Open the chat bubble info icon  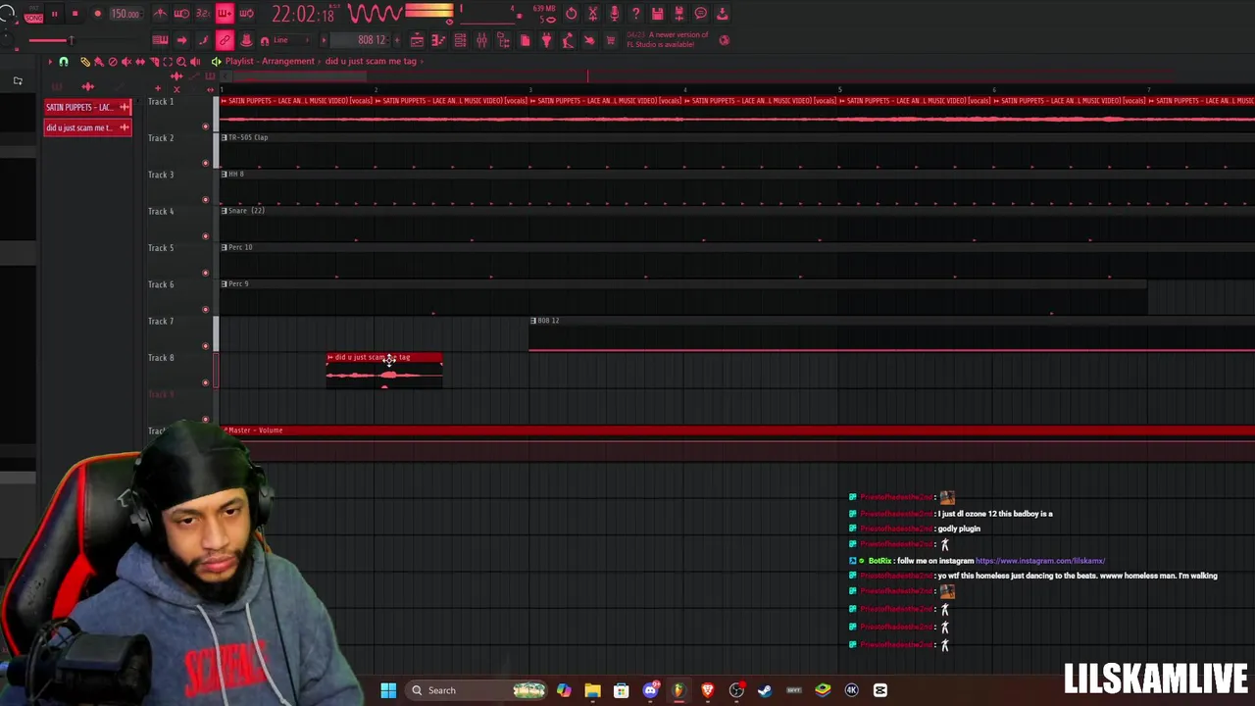coord(701,14)
